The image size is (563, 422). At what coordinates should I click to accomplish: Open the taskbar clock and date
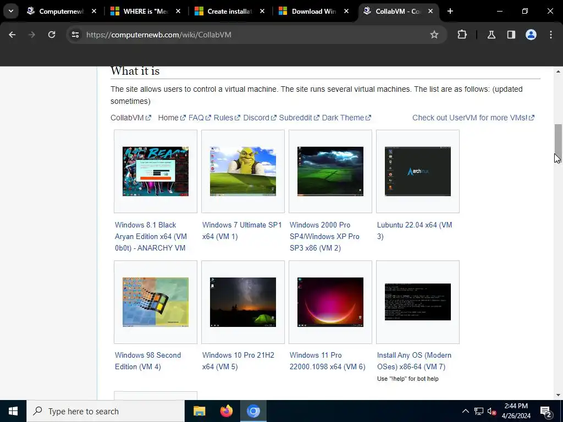[516, 411]
